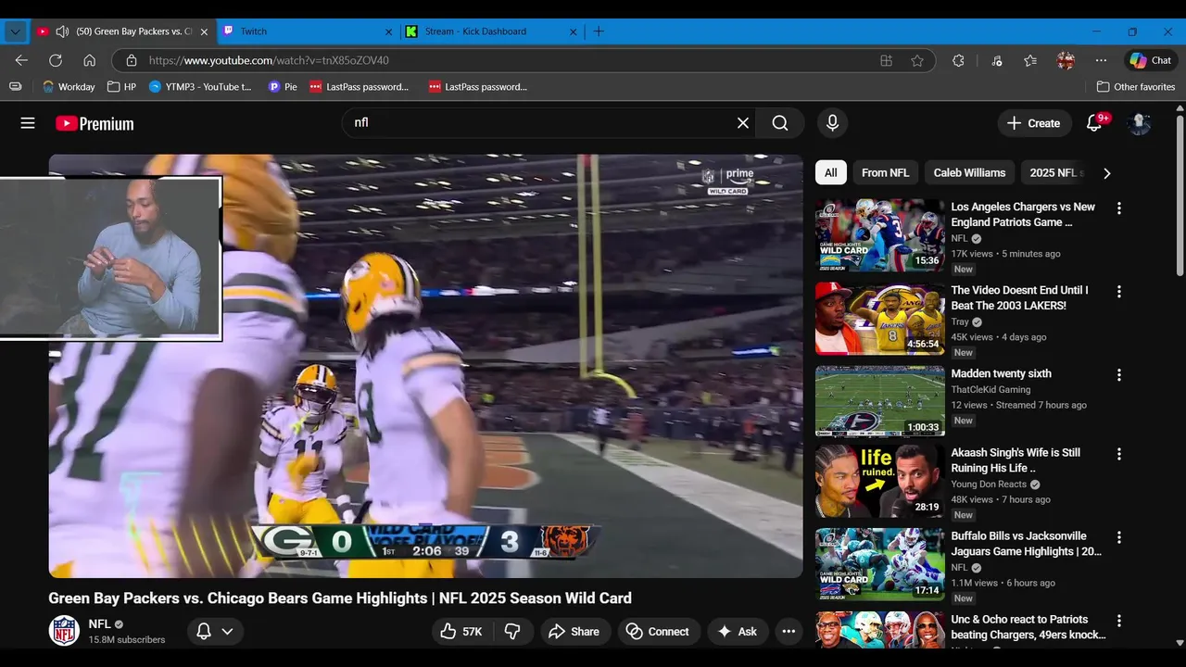The image size is (1186, 667).
Task: Open Madden twenty sixth video thumbnail
Action: tap(880, 401)
